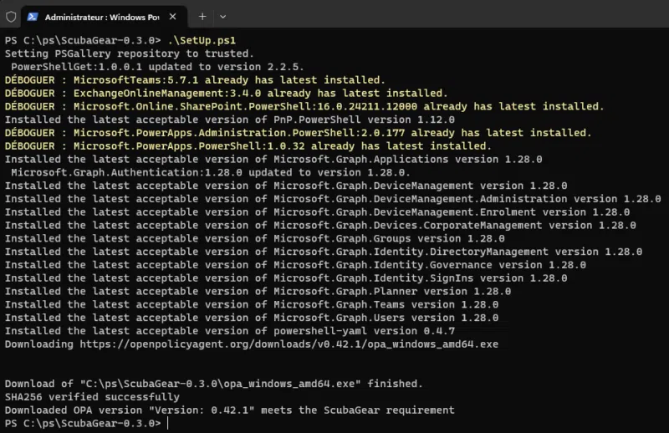The width and height of the screenshot is (669, 433).
Task: Click the .\SetUp.ps1 command text
Action: coord(202,40)
